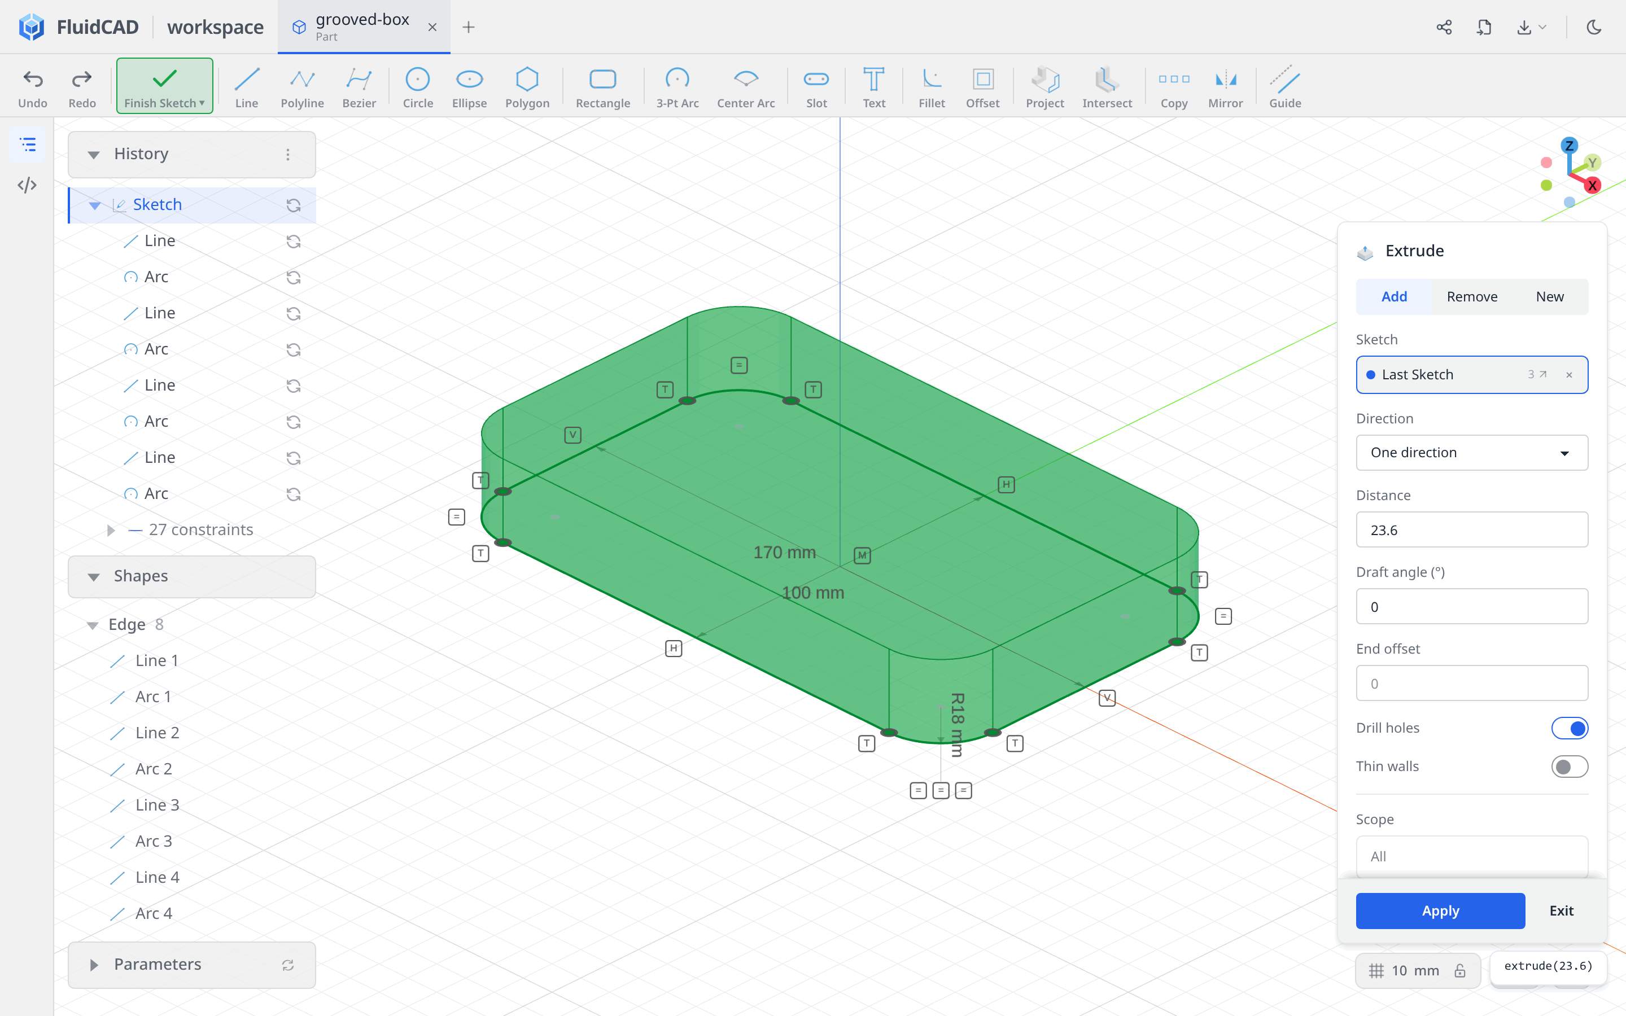Image resolution: width=1626 pixels, height=1016 pixels.
Task: Open the code view sidebar icon
Action: coord(27,185)
